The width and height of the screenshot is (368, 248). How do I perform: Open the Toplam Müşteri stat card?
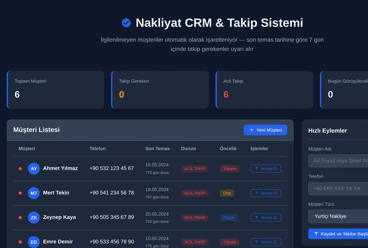pyautogui.click(x=56, y=90)
